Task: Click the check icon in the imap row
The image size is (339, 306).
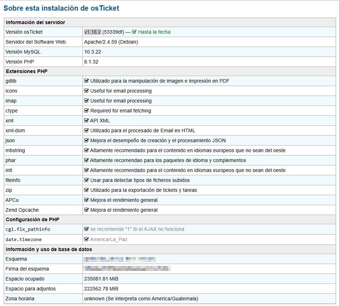Action: (x=87, y=101)
